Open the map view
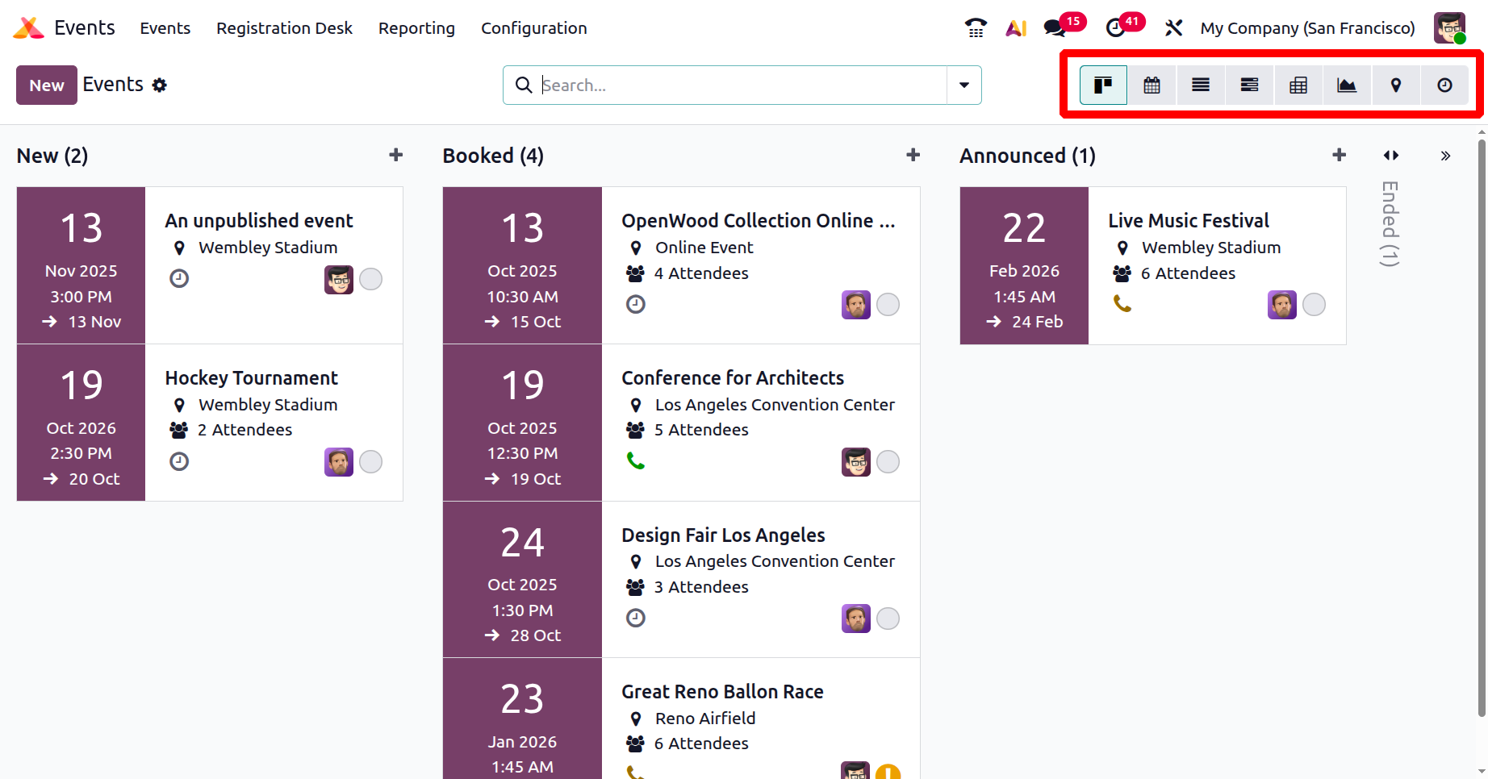Image resolution: width=1488 pixels, height=779 pixels. 1396,85
